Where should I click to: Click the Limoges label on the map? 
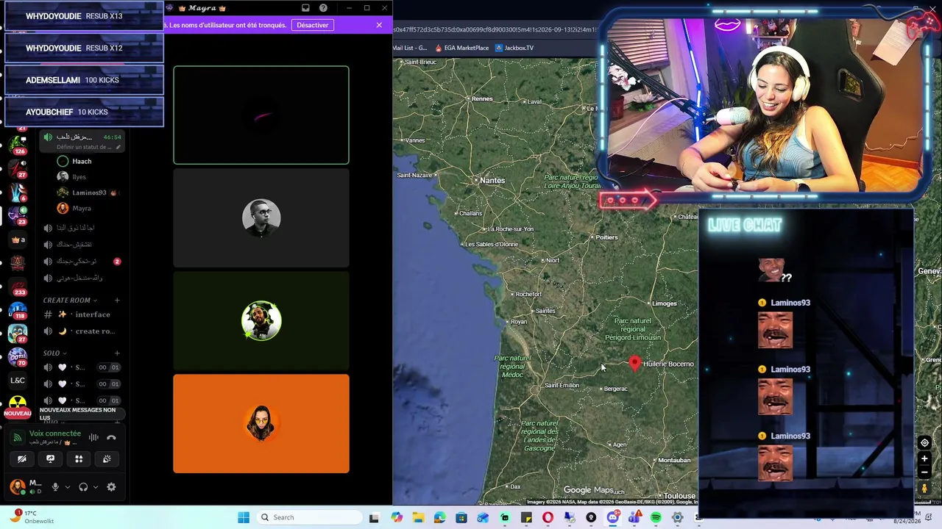pyautogui.click(x=665, y=303)
